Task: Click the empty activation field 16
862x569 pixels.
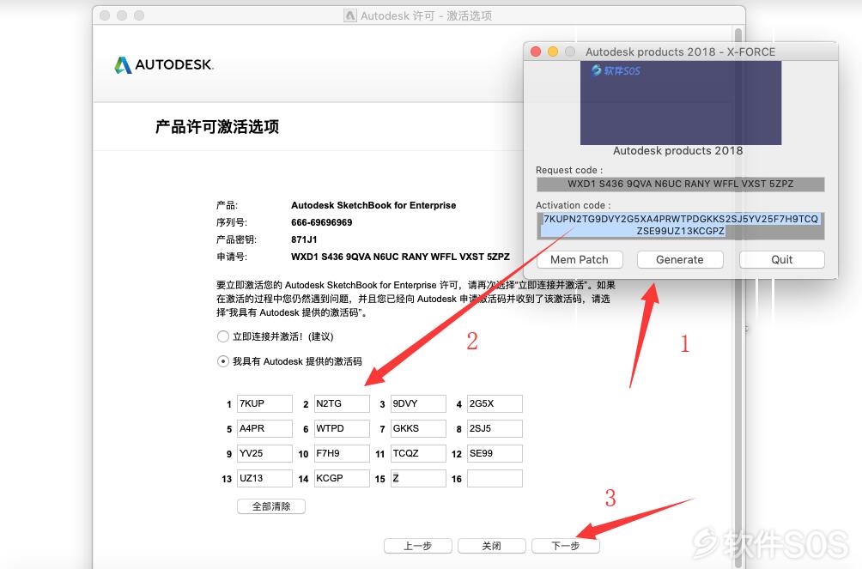Action: [495, 478]
